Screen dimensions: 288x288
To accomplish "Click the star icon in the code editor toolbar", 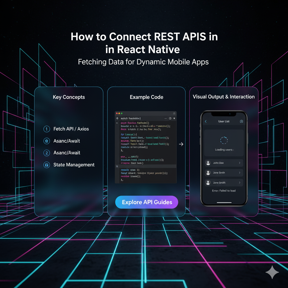I will pos(174,118).
